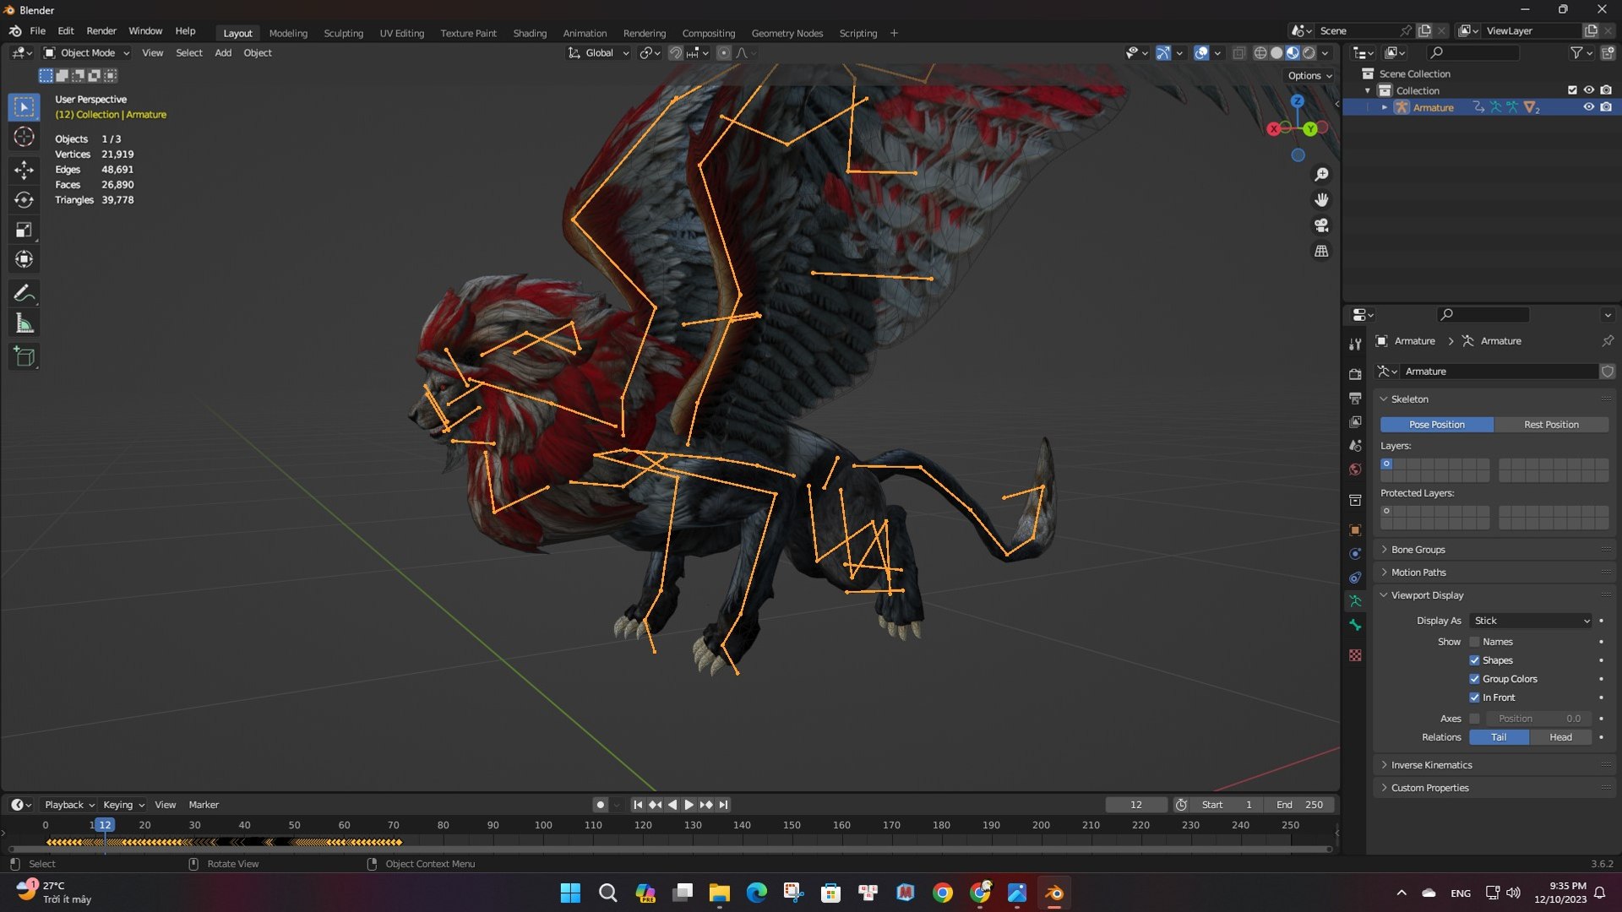Select the Move tool
Viewport: 1622px width, 912px height.
(x=24, y=170)
